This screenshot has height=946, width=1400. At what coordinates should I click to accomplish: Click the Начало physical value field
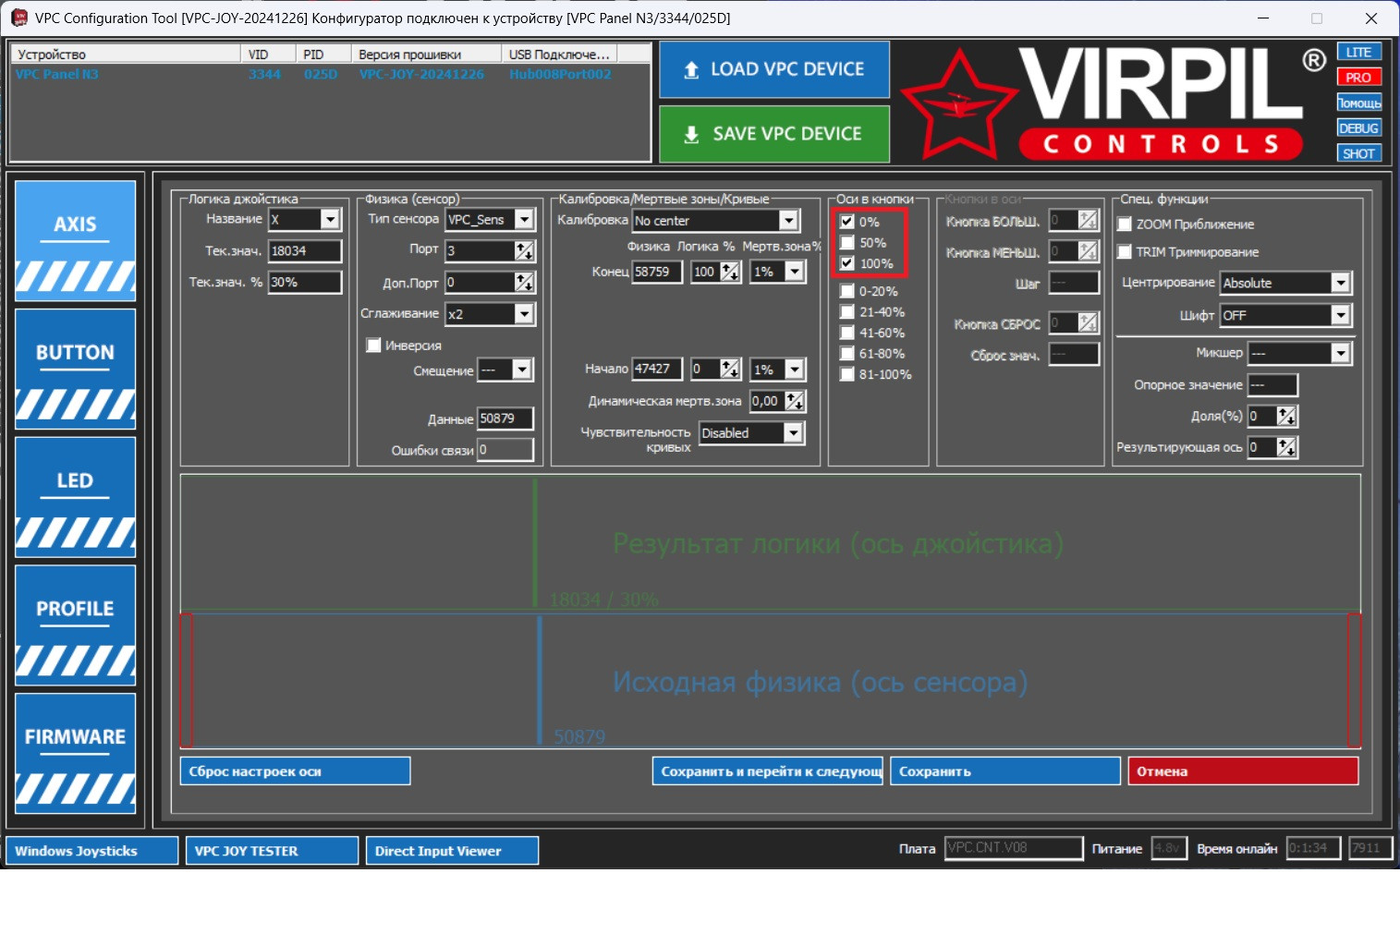coord(657,369)
